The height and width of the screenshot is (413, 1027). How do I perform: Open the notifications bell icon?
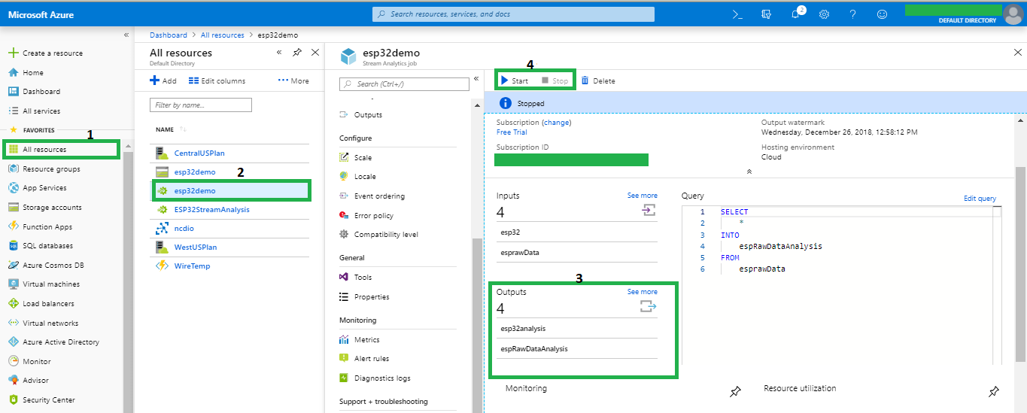797,14
